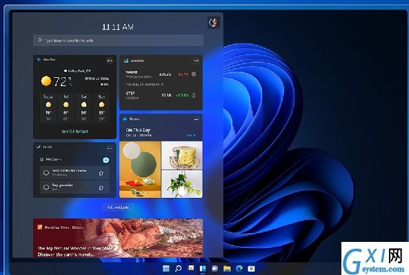
Task: Open Photos widget more options menu
Action: (x=197, y=119)
